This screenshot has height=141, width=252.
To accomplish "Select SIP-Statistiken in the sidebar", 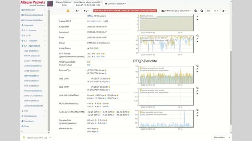I will (31, 76).
